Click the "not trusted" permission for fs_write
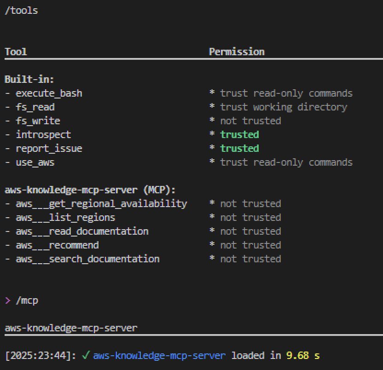Screen dimensions: 383x370 coord(250,121)
